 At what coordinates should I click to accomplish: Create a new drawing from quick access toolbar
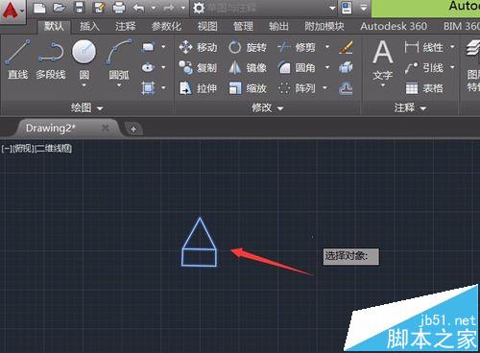point(39,8)
